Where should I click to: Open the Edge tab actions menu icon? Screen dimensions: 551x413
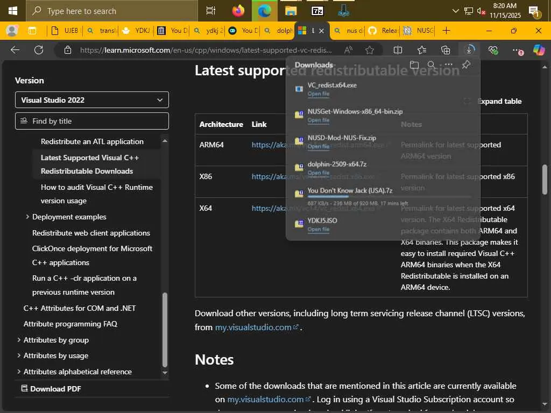click(32, 31)
